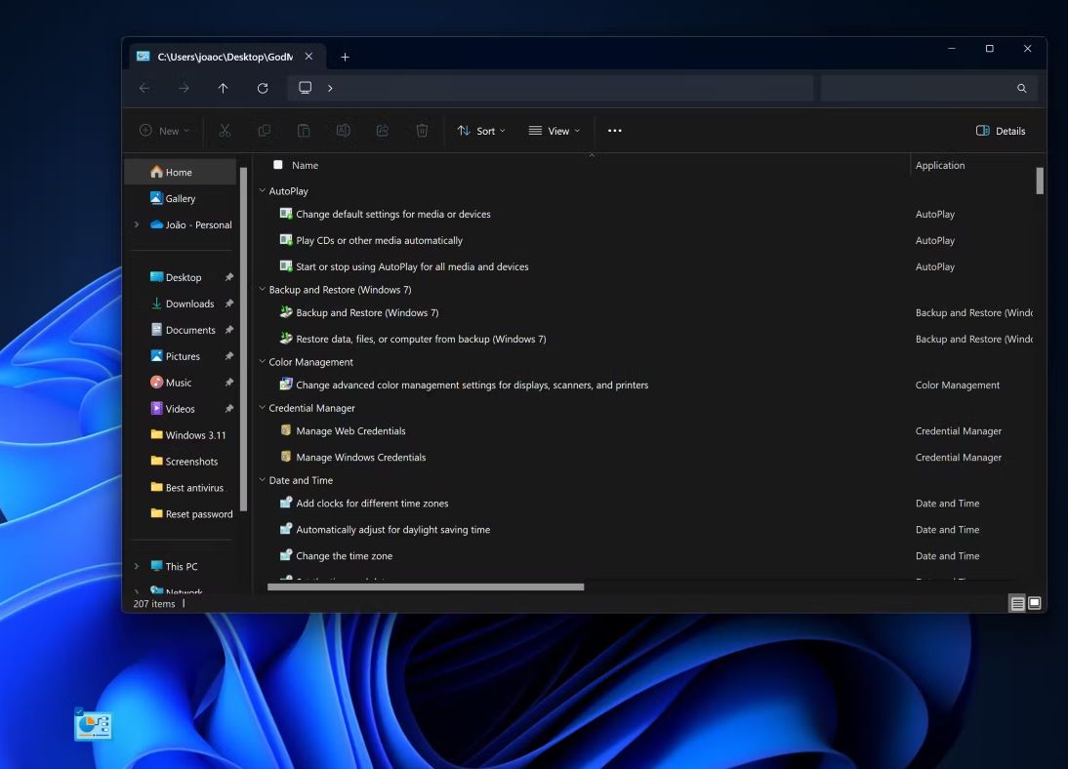
Task: Add a new tab with plus button
Action: (345, 57)
